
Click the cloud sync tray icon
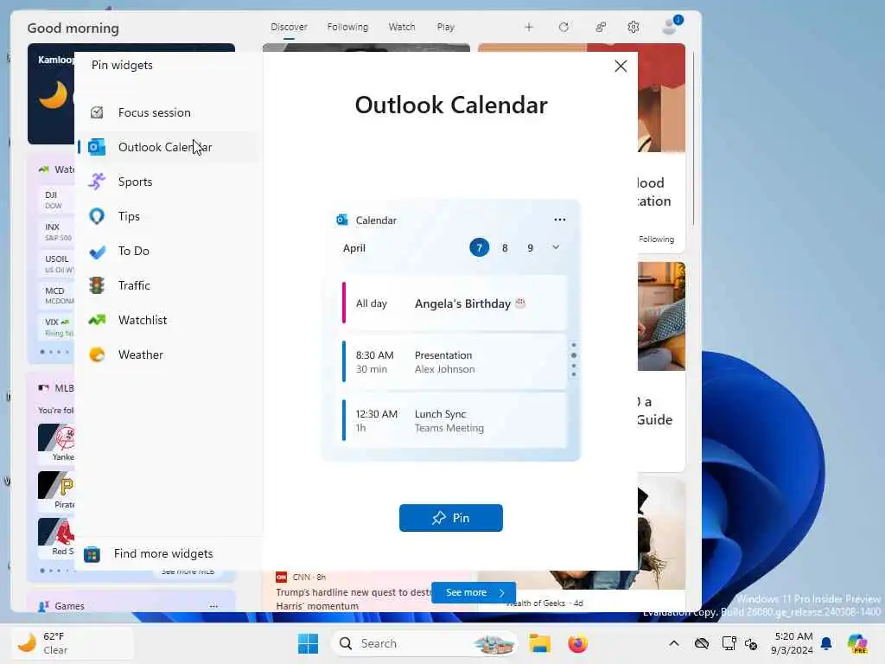[x=702, y=643]
